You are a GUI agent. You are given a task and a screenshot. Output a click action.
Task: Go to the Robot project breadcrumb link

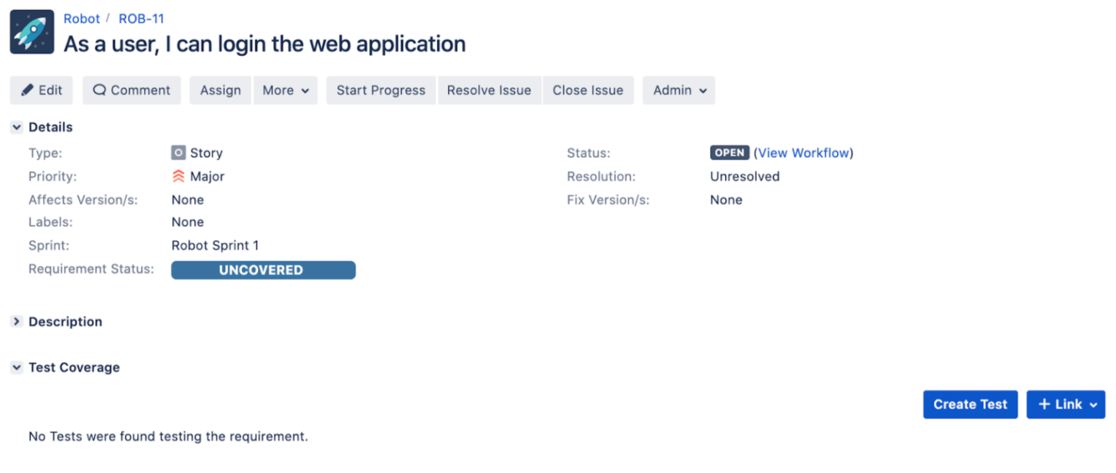coord(82,19)
